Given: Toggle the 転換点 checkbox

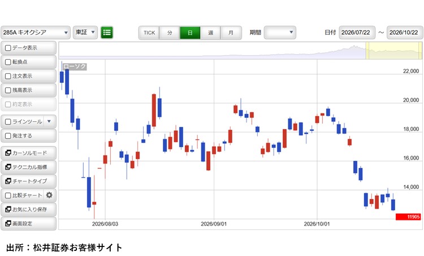Looking at the screenshot, I should tap(8, 62).
